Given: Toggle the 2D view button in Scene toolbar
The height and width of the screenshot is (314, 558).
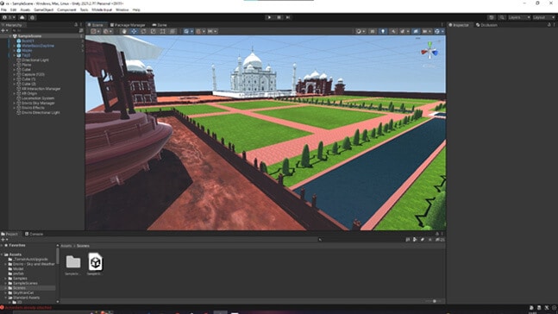Looking at the screenshot, I should click(373, 31).
